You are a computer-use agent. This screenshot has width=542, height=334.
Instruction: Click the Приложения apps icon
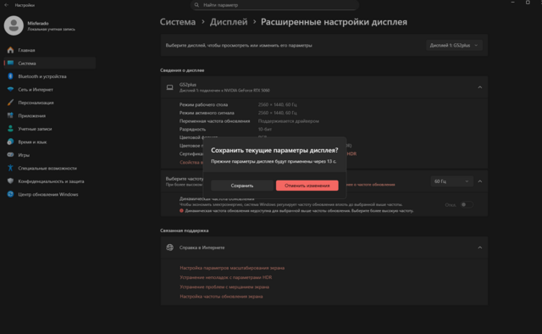click(x=10, y=115)
